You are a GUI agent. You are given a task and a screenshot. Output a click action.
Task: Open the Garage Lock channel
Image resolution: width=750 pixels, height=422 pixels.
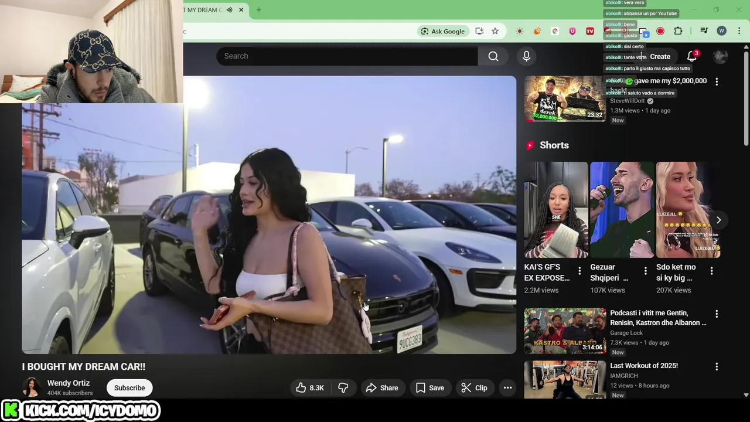coord(626,333)
